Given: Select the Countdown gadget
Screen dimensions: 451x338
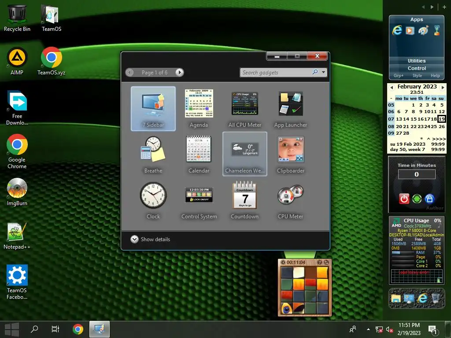Looking at the screenshot, I should (245, 200).
